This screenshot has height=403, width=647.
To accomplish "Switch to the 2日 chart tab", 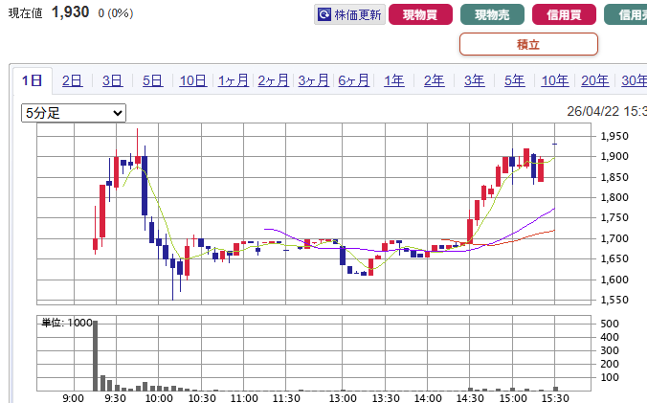I will pos(72,80).
